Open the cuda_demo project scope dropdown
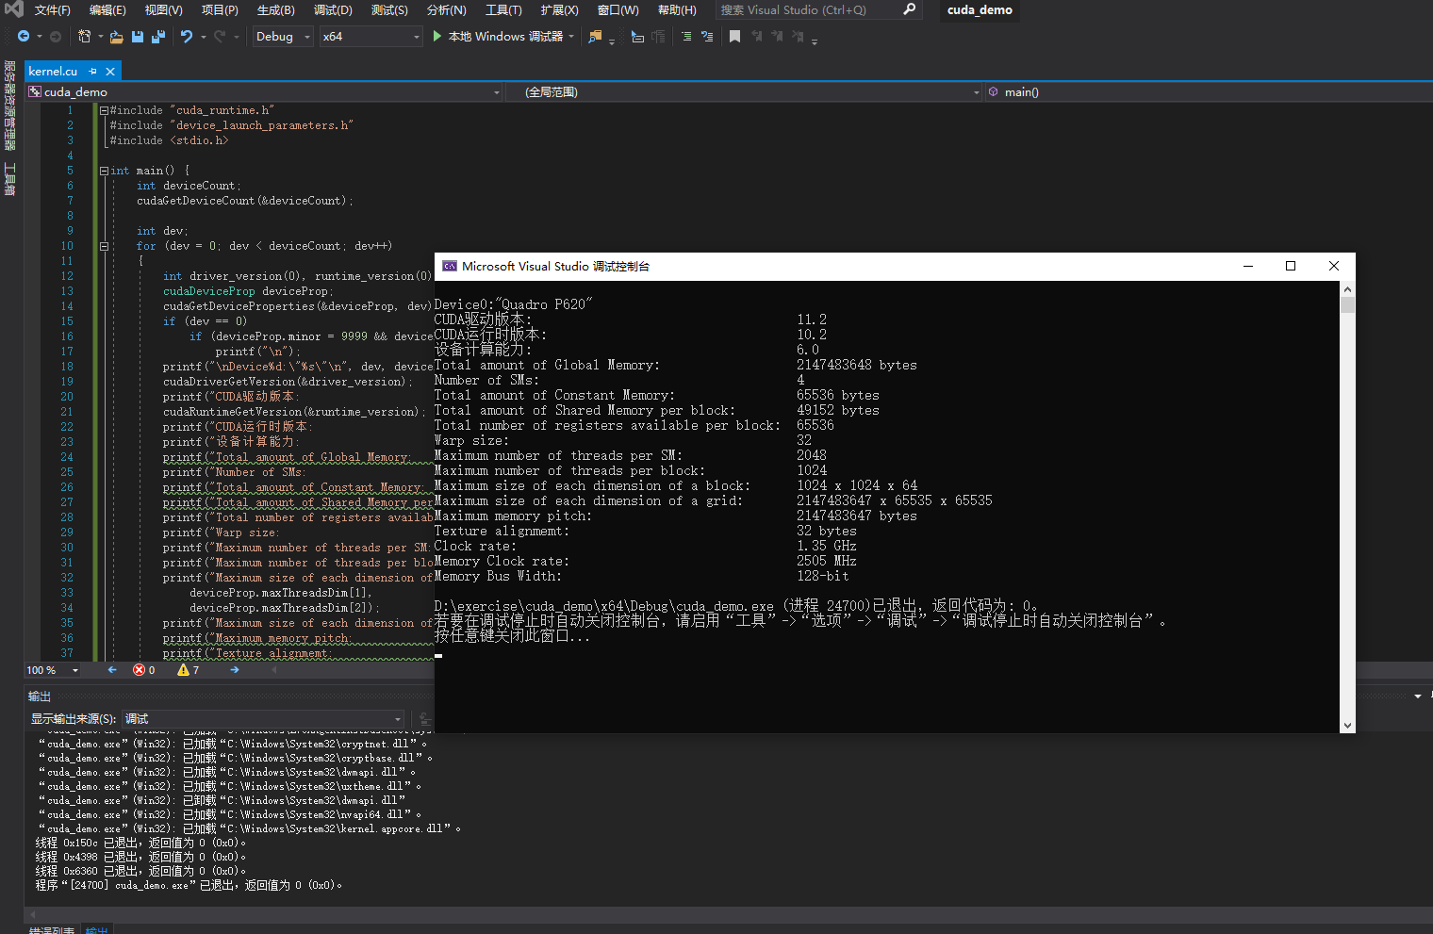 (x=264, y=92)
